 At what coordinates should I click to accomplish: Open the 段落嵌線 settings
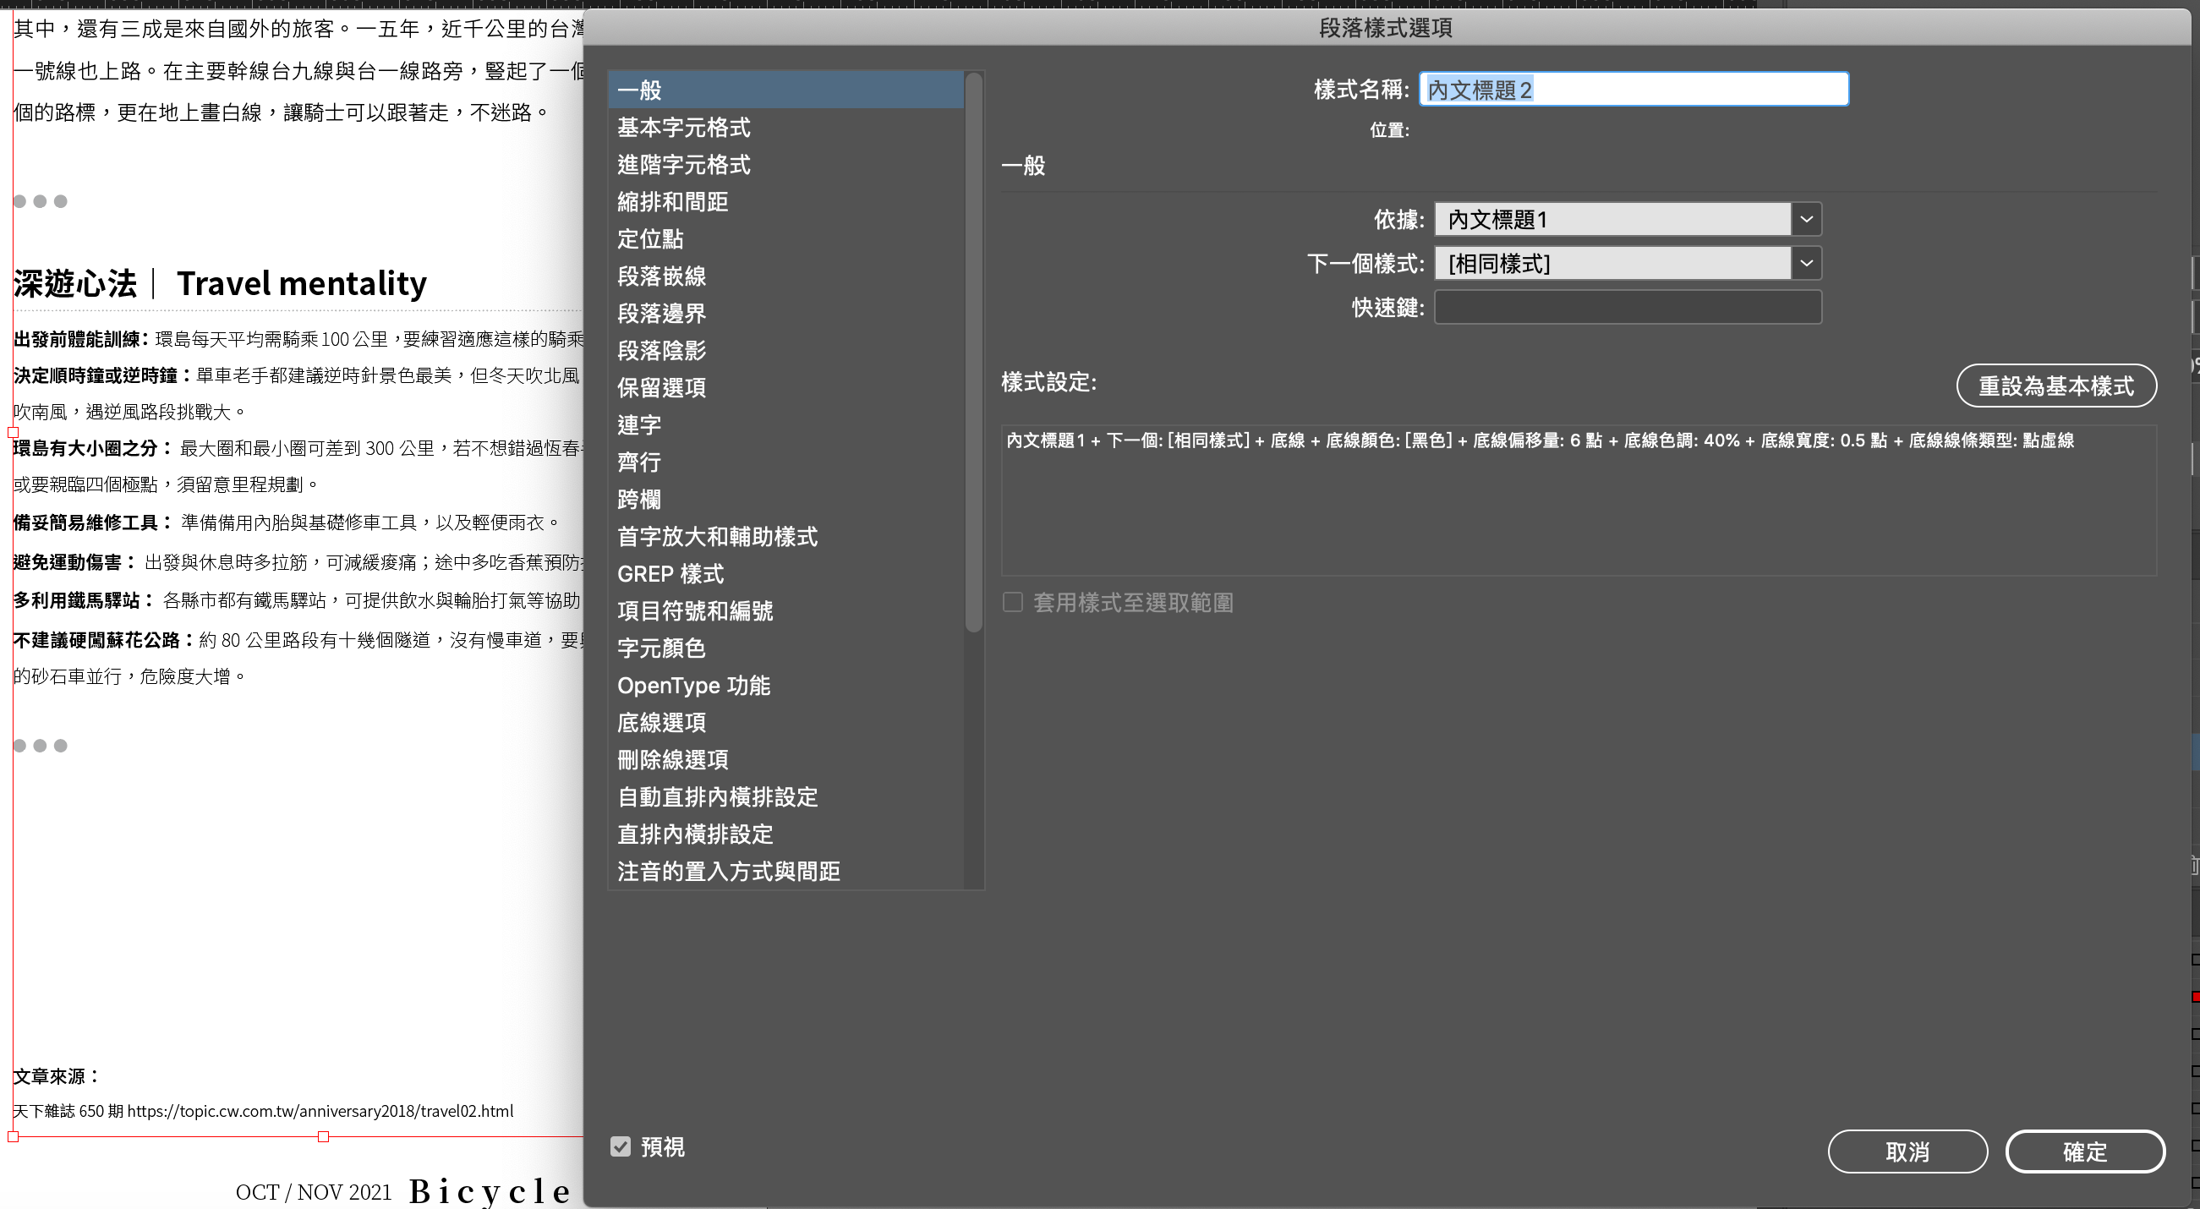point(661,276)
